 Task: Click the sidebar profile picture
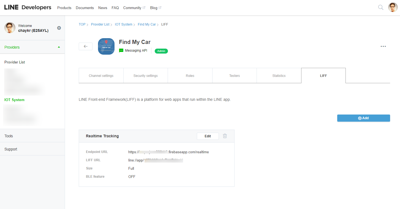10,28
